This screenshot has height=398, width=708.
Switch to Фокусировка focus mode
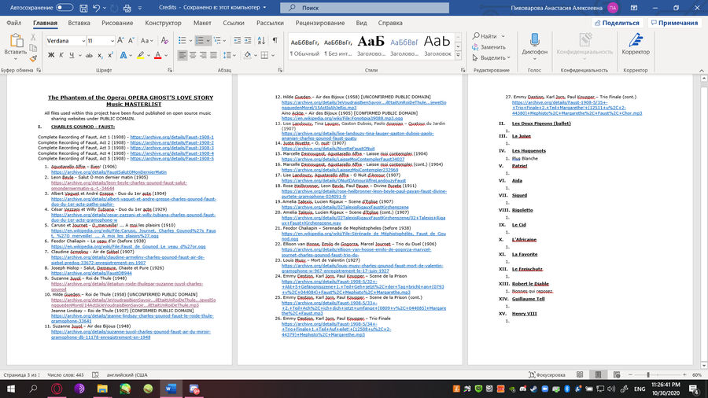(x=547, y=375)
